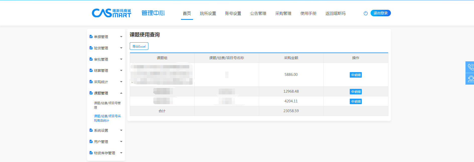
Task: Expand the 采购统计 sidebar arrow
Action: pos(121,82)
